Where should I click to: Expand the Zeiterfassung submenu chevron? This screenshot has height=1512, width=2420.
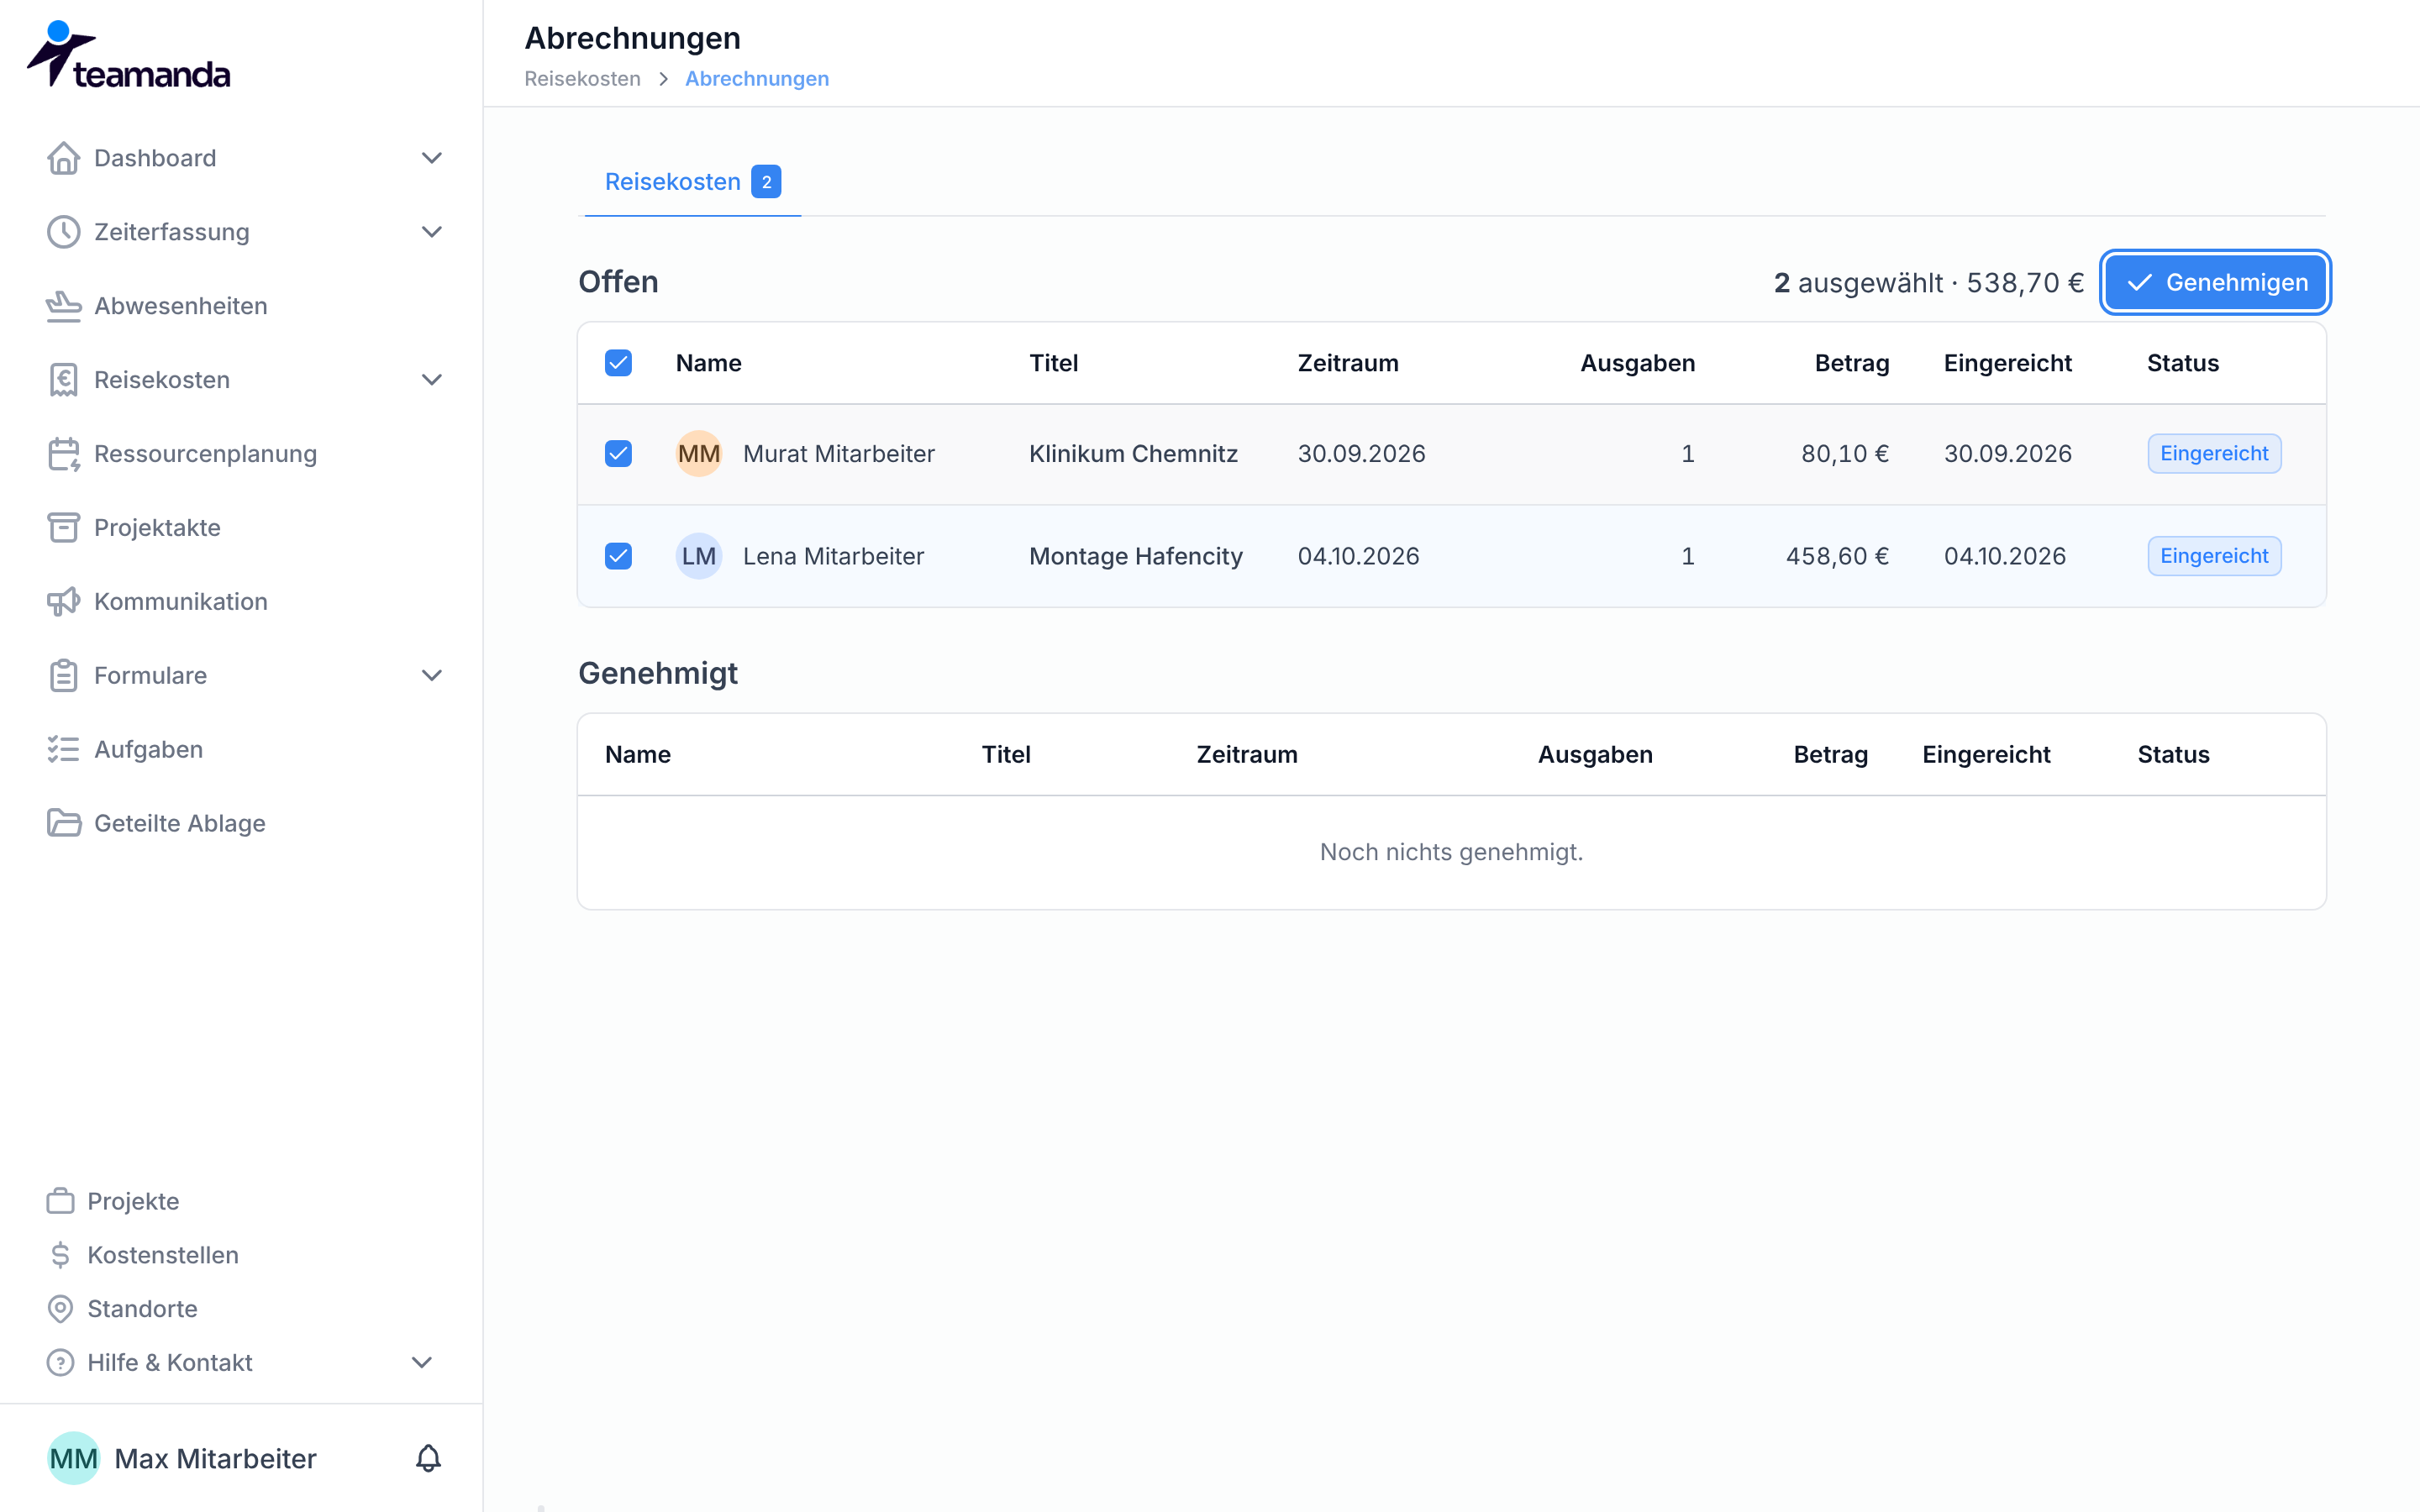pyautogui.click(x=431, y=232)
